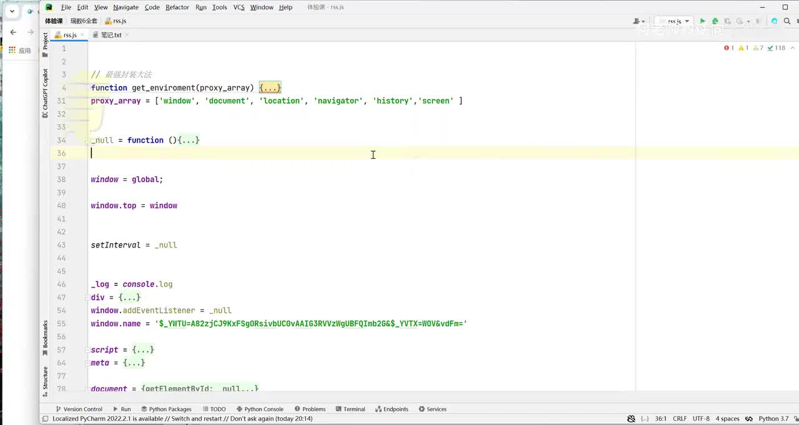
Task: Run with coverage icon in toolbar
Action: pyautogui.click(x=727, y=21)
